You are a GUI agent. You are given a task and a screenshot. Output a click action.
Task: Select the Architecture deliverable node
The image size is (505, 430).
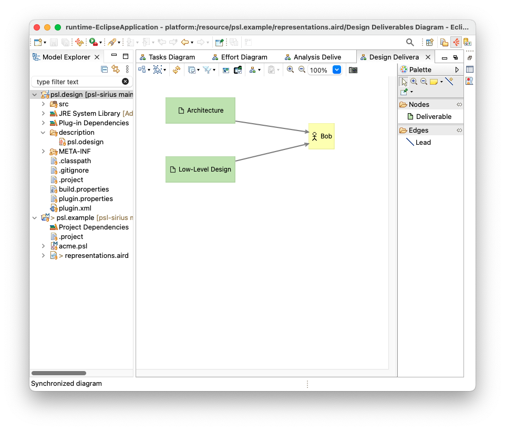pyautogui.click(x=200, y=111)
